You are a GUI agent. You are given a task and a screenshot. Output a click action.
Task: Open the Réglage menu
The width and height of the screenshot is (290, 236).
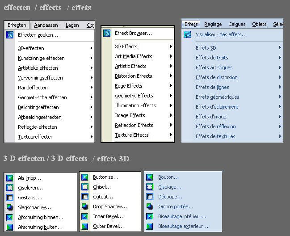pos(213,24)
